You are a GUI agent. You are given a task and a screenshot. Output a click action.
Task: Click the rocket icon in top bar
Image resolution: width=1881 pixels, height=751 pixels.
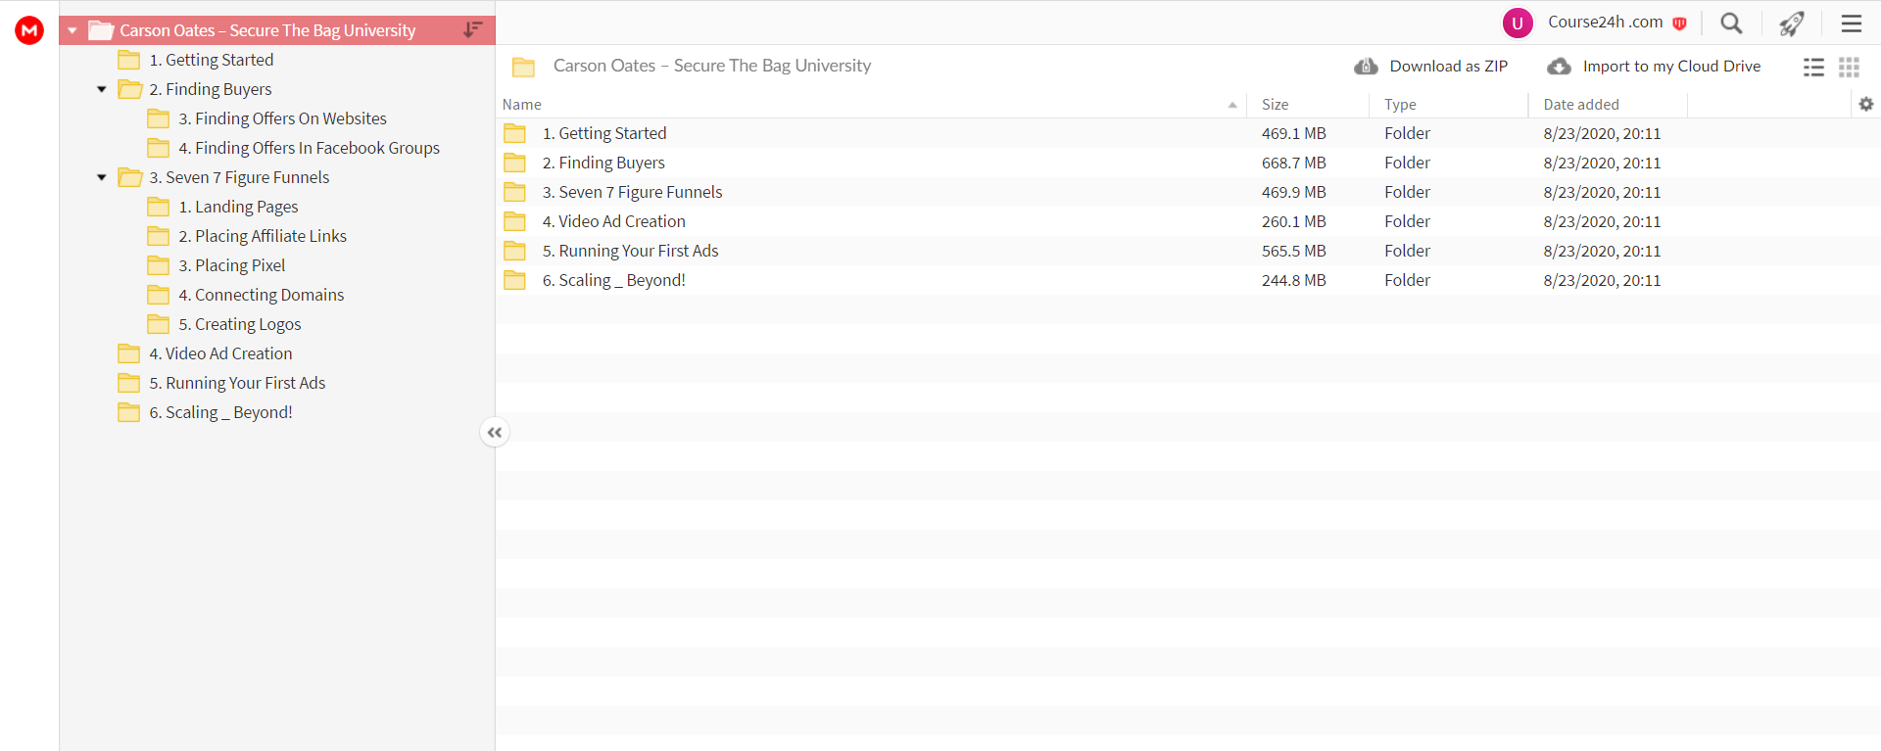[x=1791, y=23]
